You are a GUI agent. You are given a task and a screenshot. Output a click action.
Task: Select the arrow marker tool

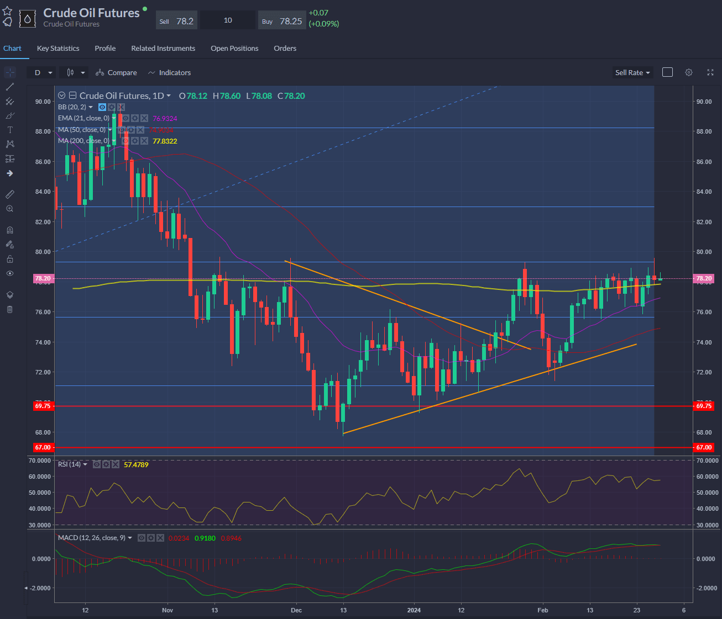tap(10, 173)
